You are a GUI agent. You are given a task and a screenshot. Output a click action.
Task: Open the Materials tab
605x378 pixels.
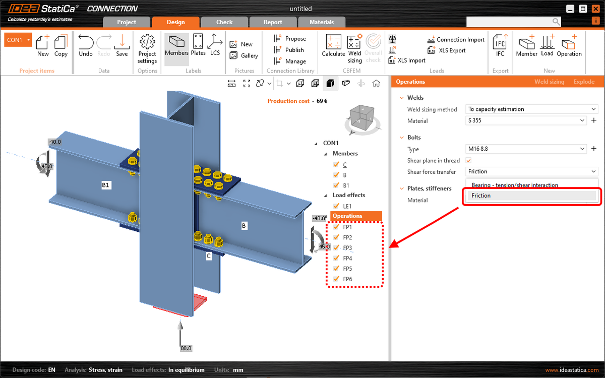321,22
